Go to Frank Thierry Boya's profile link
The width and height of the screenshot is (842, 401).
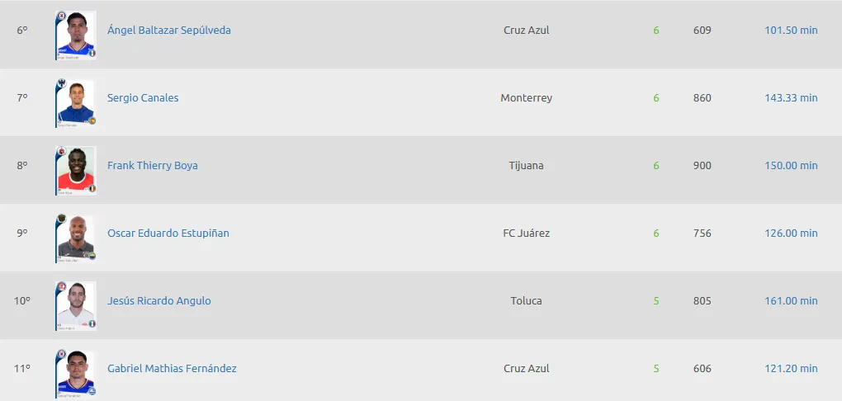(x=153, y=165)
